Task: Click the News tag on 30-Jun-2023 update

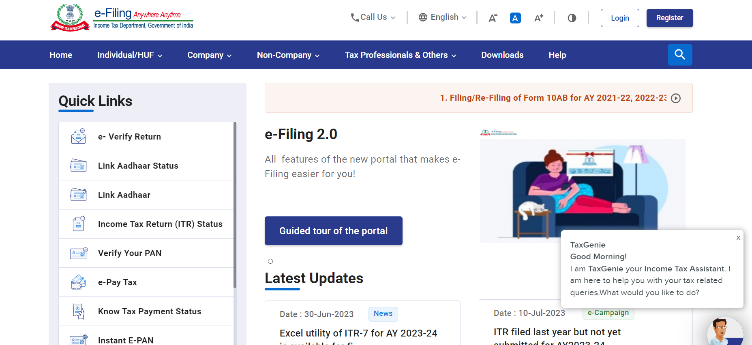Action: point(383,313)
